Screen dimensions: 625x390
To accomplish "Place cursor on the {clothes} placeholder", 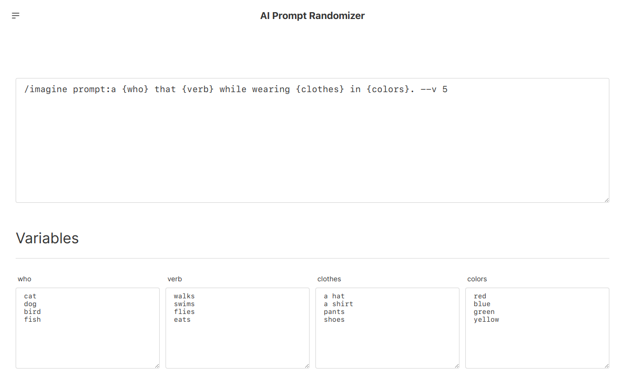I will (x=320, y=89).
